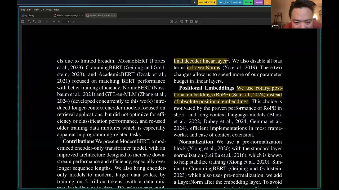Open the Go menu
The width and height of the screenshot is (339, 190).
click(42, 9)
